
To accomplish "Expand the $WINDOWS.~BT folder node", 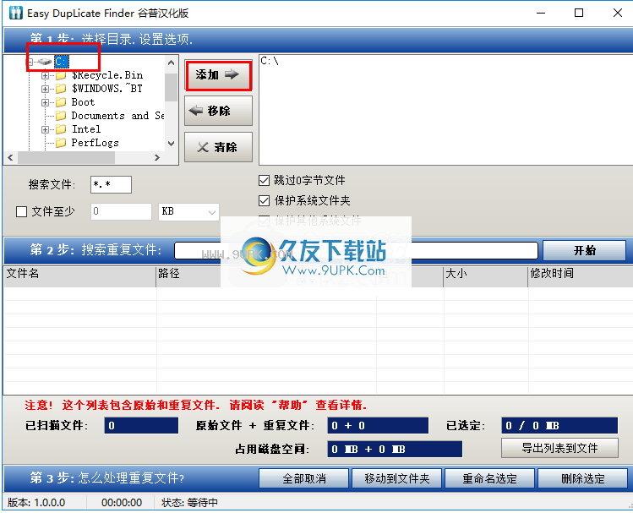I will click(46, 89).
